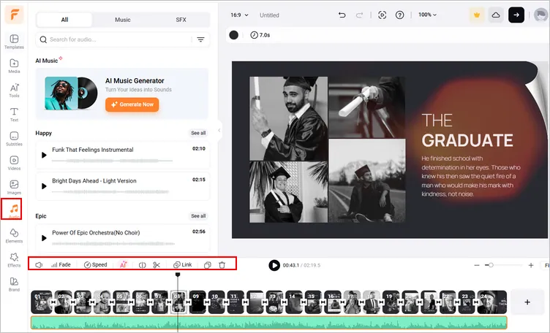Click the Untitled project name
The width and height of the screenshot is (550, 333).
click(x=269, y=15)
